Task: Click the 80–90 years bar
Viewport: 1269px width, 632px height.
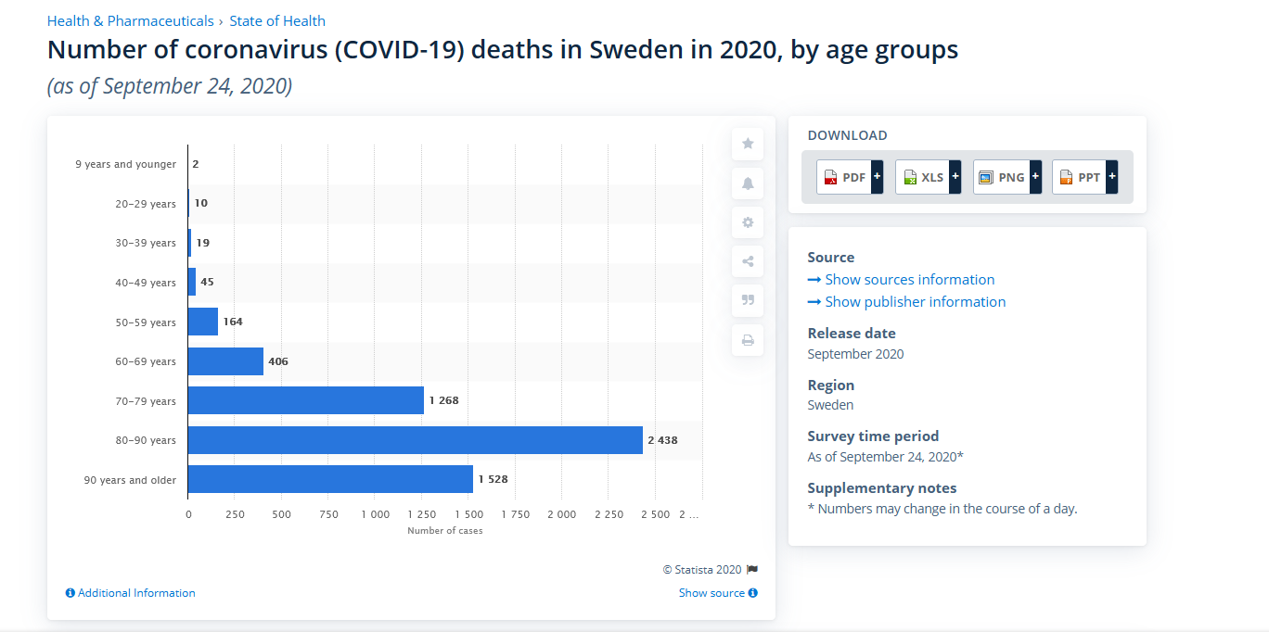Action: coord(416,440)
